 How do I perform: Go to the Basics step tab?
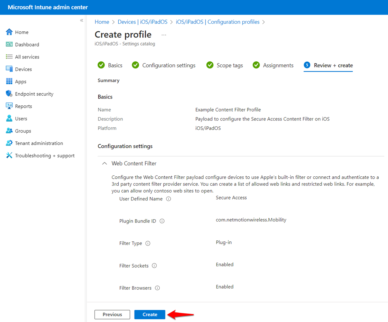[x=110, y=65]
